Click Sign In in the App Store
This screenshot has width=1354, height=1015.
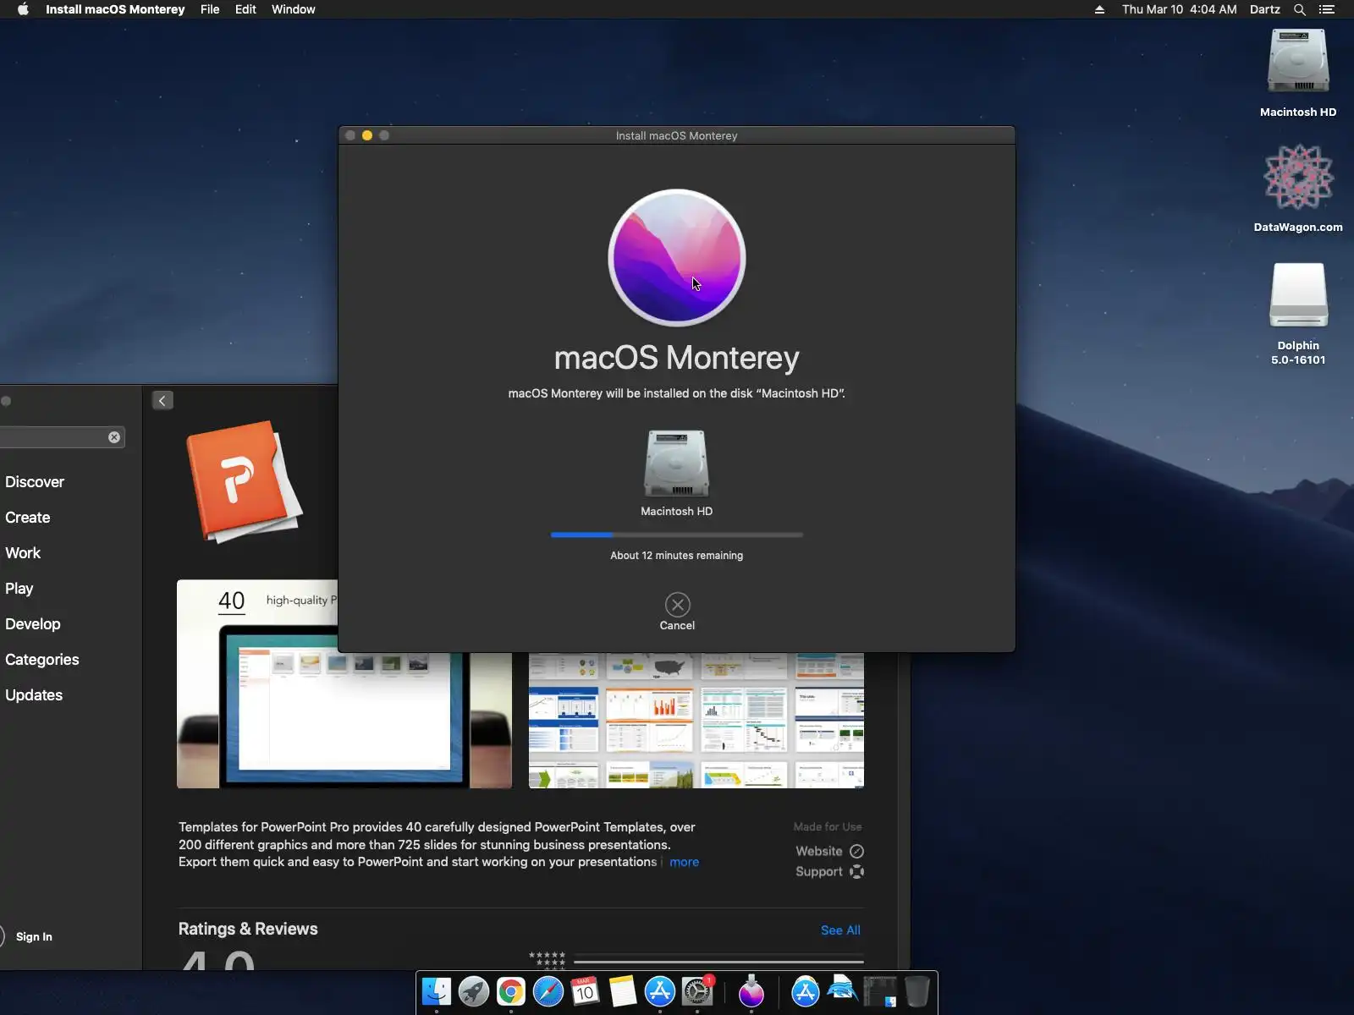34,936
